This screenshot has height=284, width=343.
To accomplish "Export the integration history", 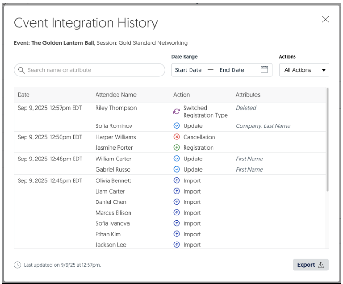I will pyautogui.click(x=310, y=265).
